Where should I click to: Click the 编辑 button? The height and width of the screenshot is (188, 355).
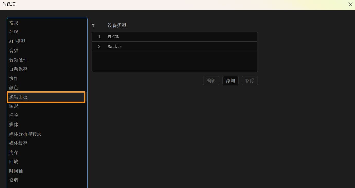(x=211, y=80)
